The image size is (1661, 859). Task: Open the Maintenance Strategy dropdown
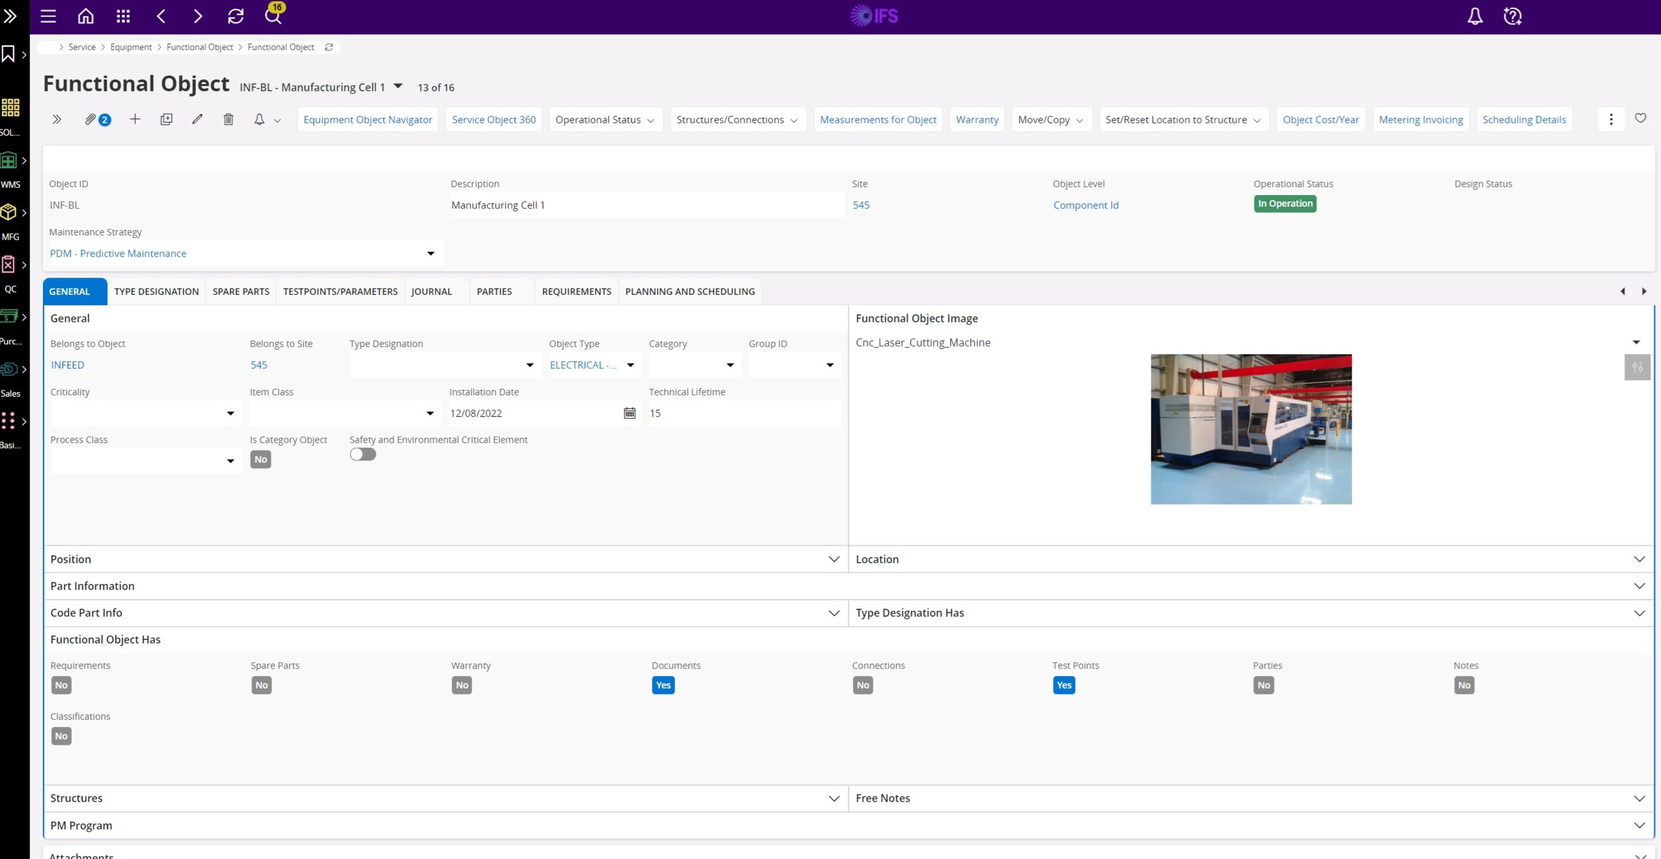click(431, 253)
